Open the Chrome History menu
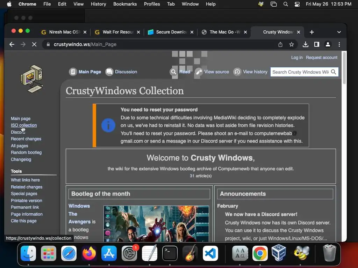Screen dimensions: 358x268 98,4
